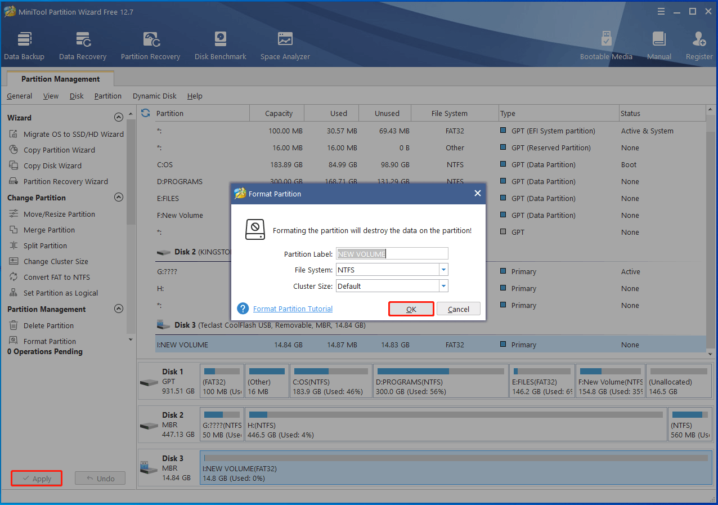The image size is (718, 505).
Task: Select the G:???? partition row
Action: (430, 271)
